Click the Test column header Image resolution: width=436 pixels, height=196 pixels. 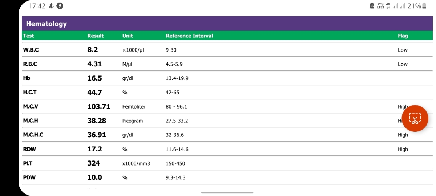pos(28,36)
